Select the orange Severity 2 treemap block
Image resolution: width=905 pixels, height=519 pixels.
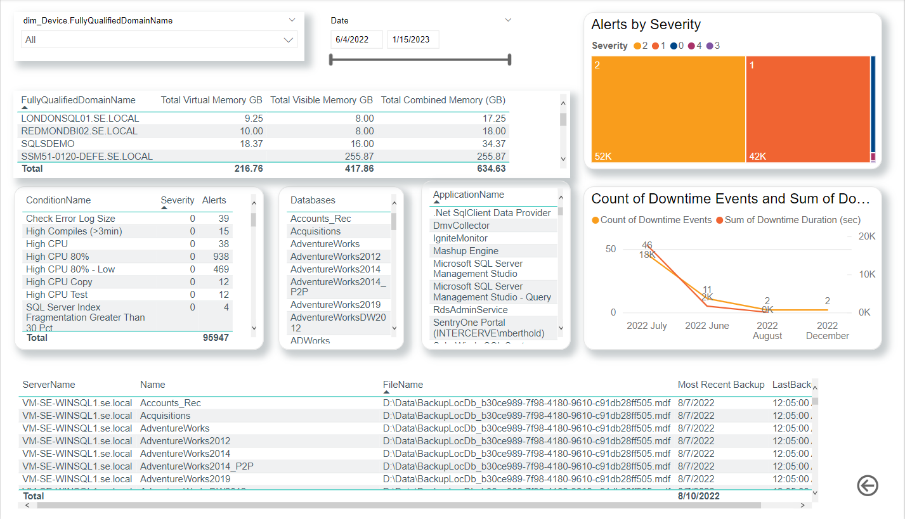click(668, 109)
